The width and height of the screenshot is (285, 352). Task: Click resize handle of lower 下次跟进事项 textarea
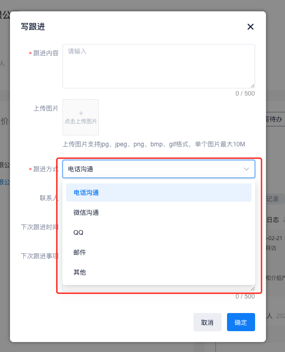(252, 288)
